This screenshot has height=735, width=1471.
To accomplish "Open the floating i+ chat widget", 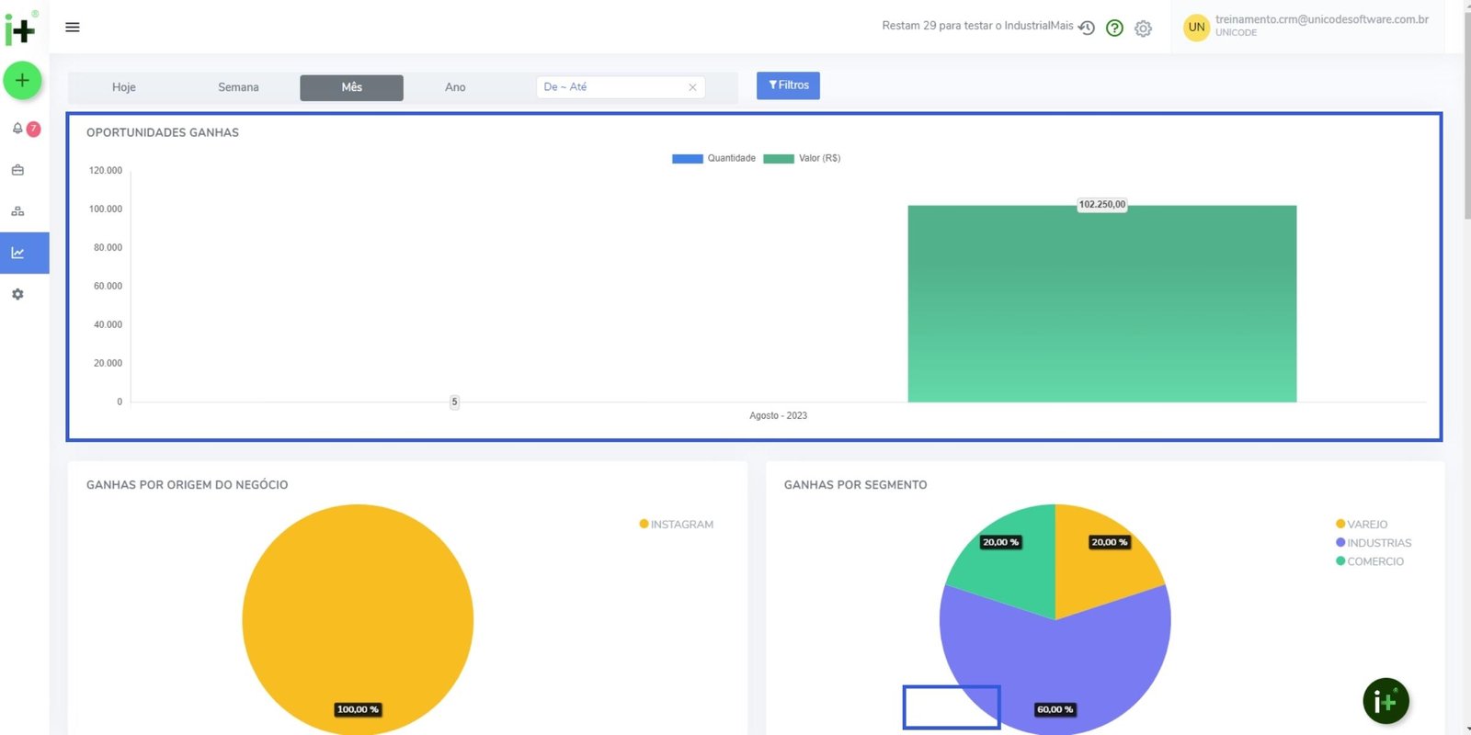I will 1385,701.
